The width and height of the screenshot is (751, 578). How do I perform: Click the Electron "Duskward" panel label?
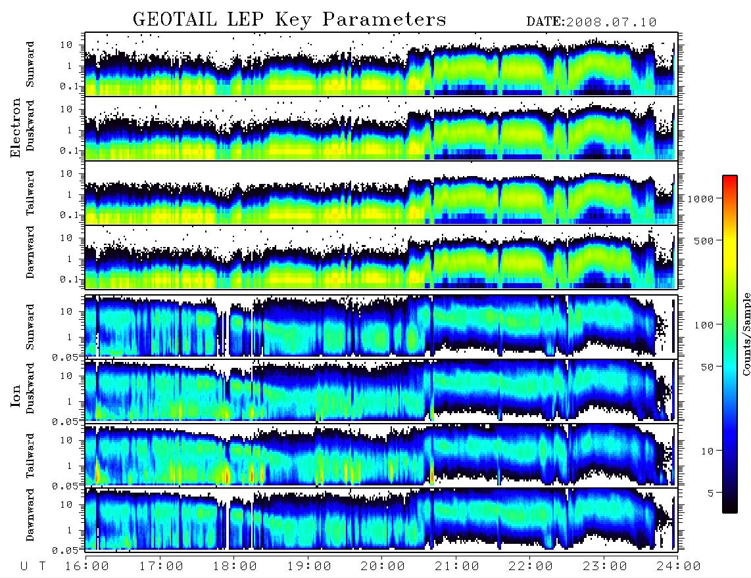click(30, 125)
